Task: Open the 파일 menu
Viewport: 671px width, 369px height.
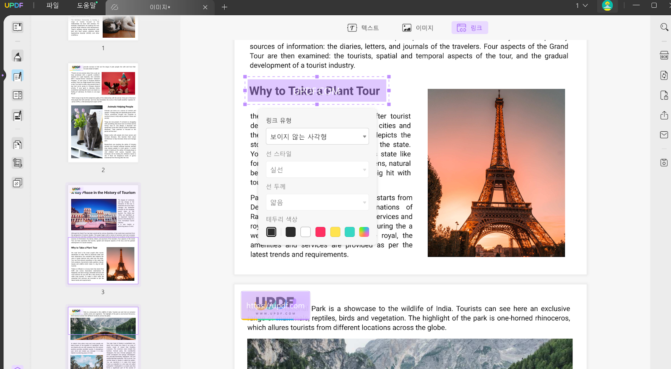Action: (52, 6)
